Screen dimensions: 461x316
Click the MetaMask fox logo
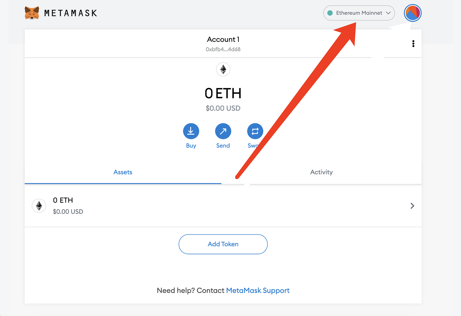pos(32,13)
